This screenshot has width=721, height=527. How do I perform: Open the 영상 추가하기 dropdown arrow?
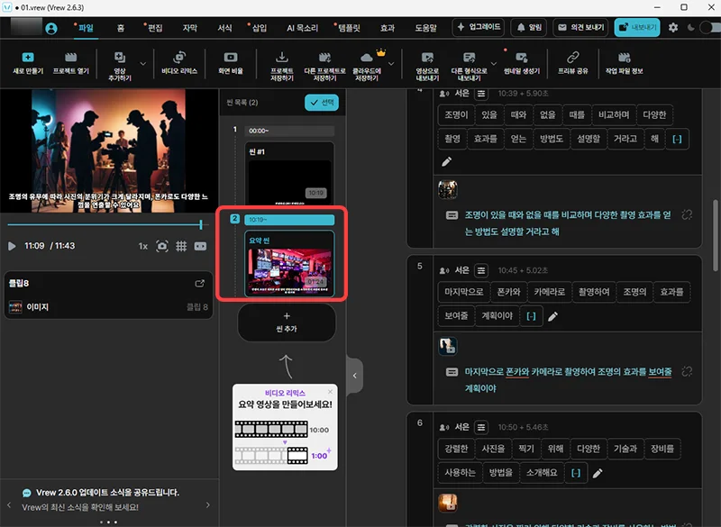(x=143, y=64)
